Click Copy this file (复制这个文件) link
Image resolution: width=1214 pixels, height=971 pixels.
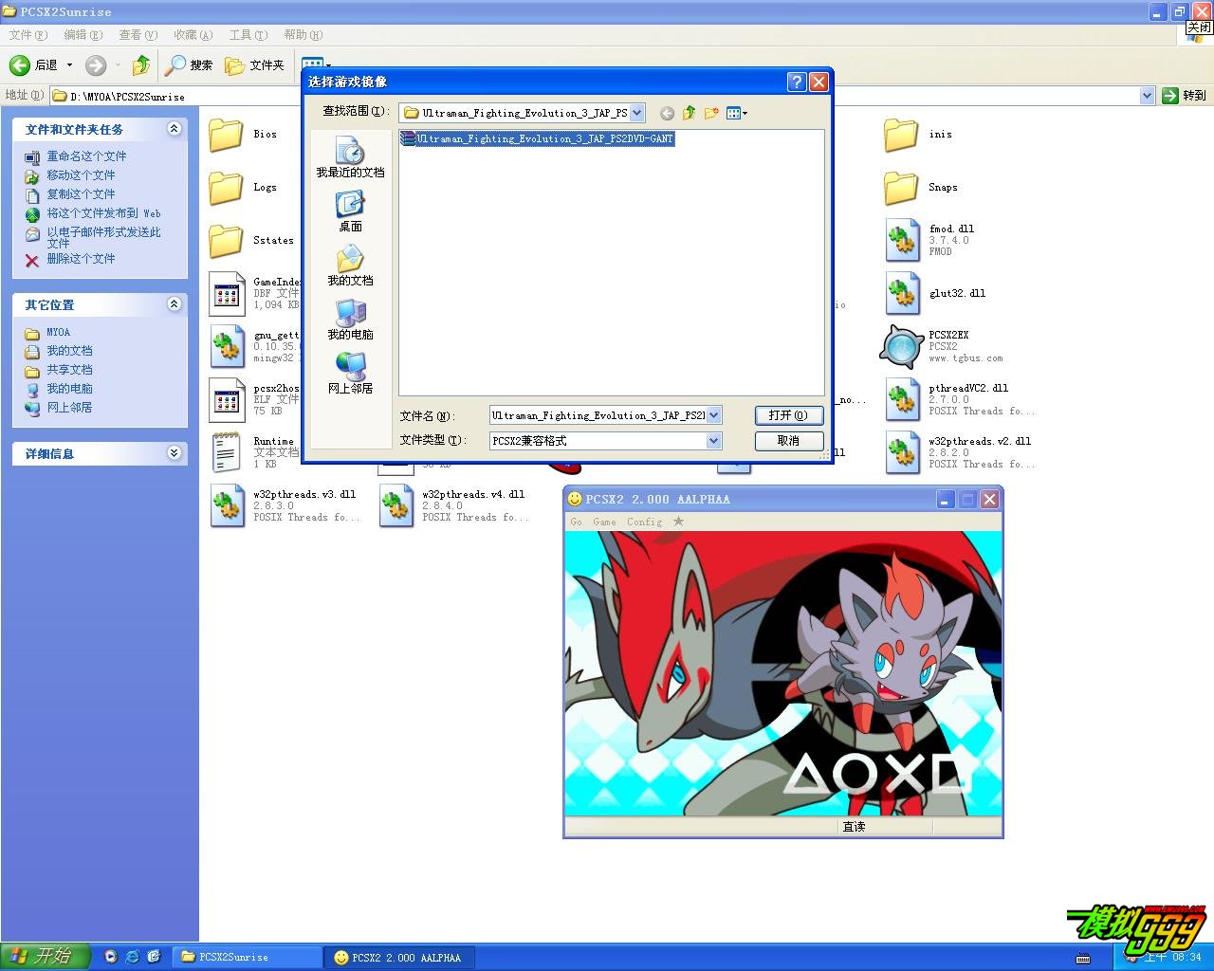tap(81, 194)
